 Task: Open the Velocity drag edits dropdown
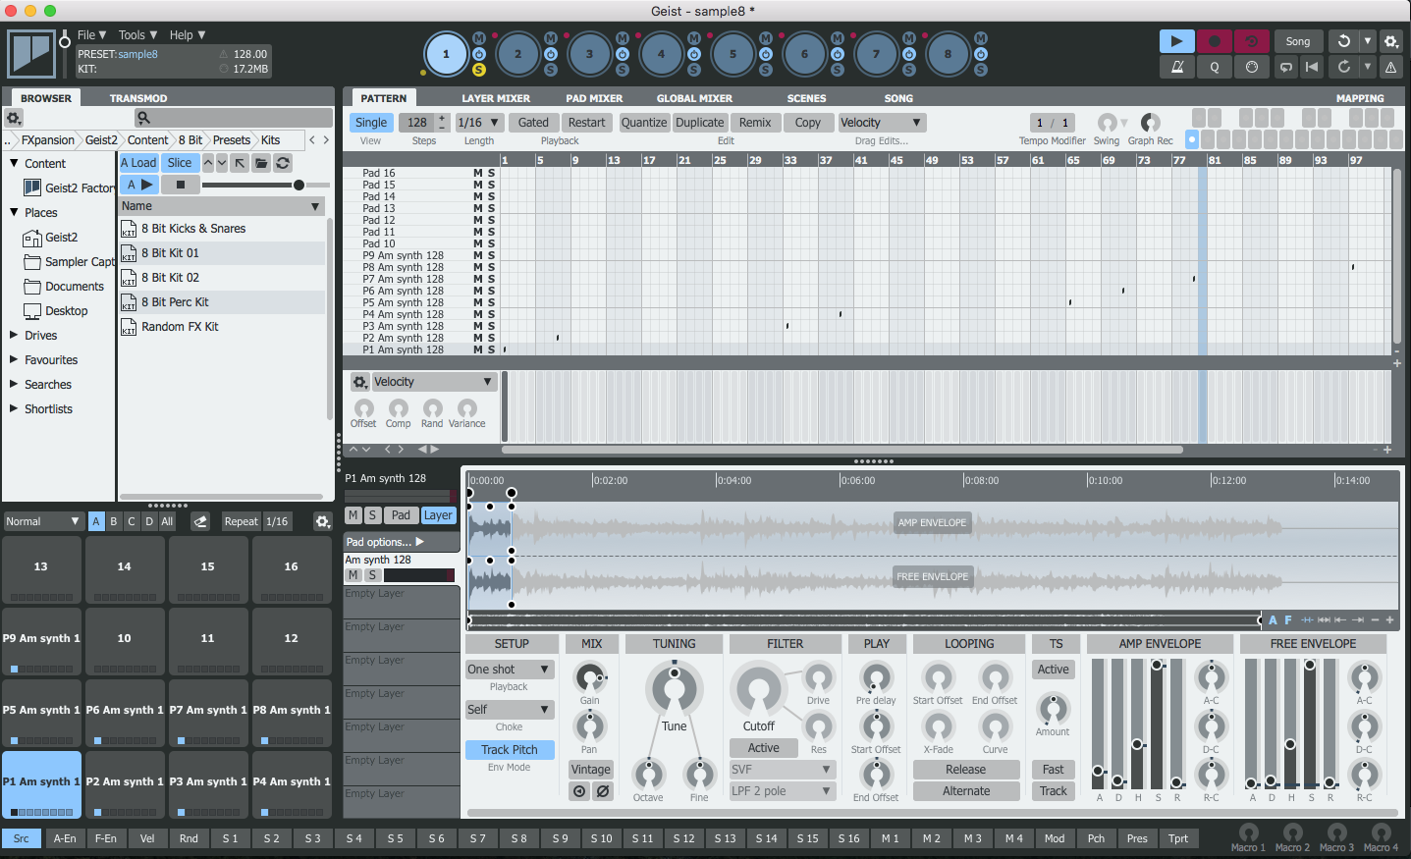coord(881,123)
